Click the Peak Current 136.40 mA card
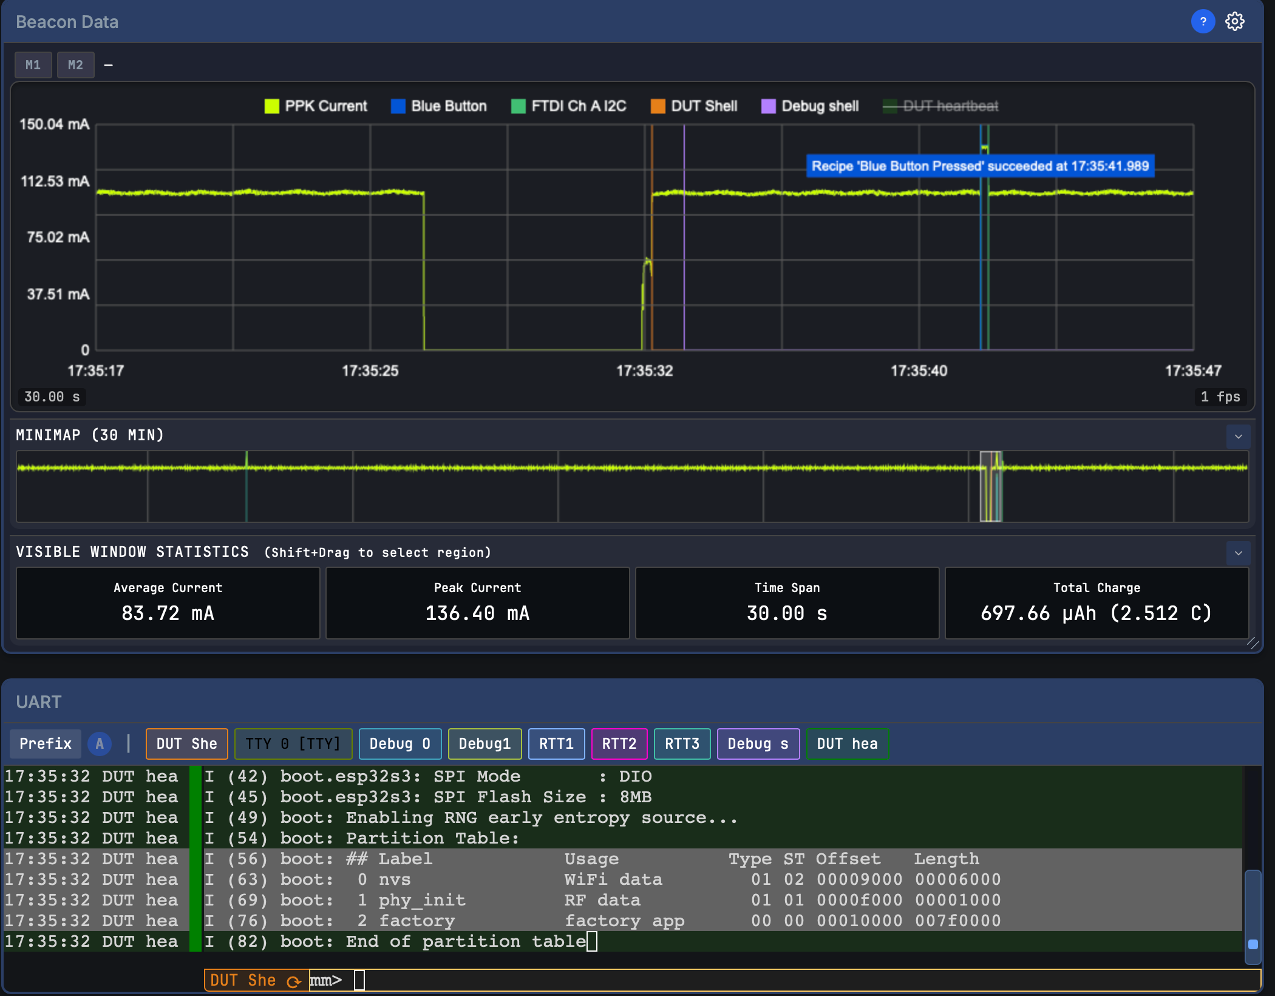 pyautogui.click(x=478, y=602)
